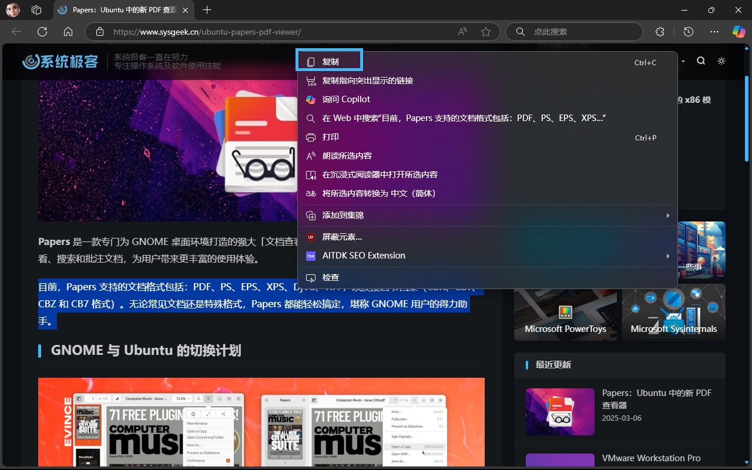Close the Papers PDF viewer tab

186,10
